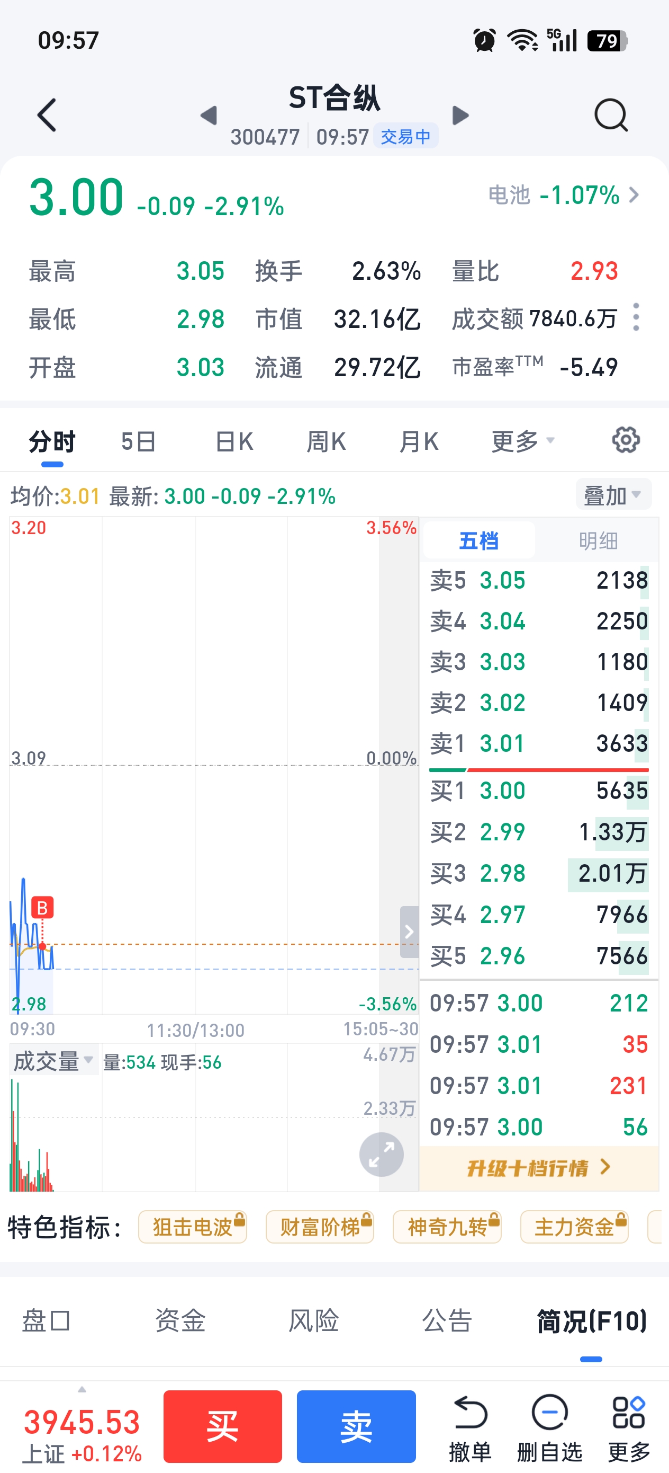Image resolution: width=669 pixels, height=1473 pixels.
Task: Go to previous stock with left triangle
Action: (x=209, y=115)
